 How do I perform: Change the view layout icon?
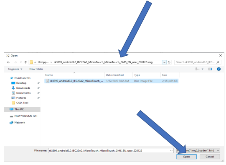click(x=198, y=69)
